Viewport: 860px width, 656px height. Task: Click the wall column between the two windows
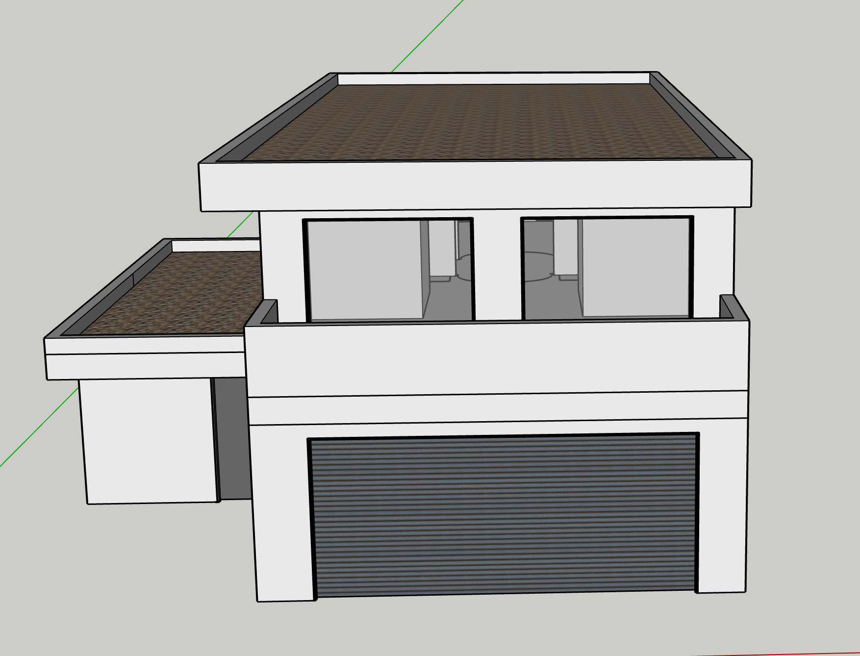coord(497,267)
